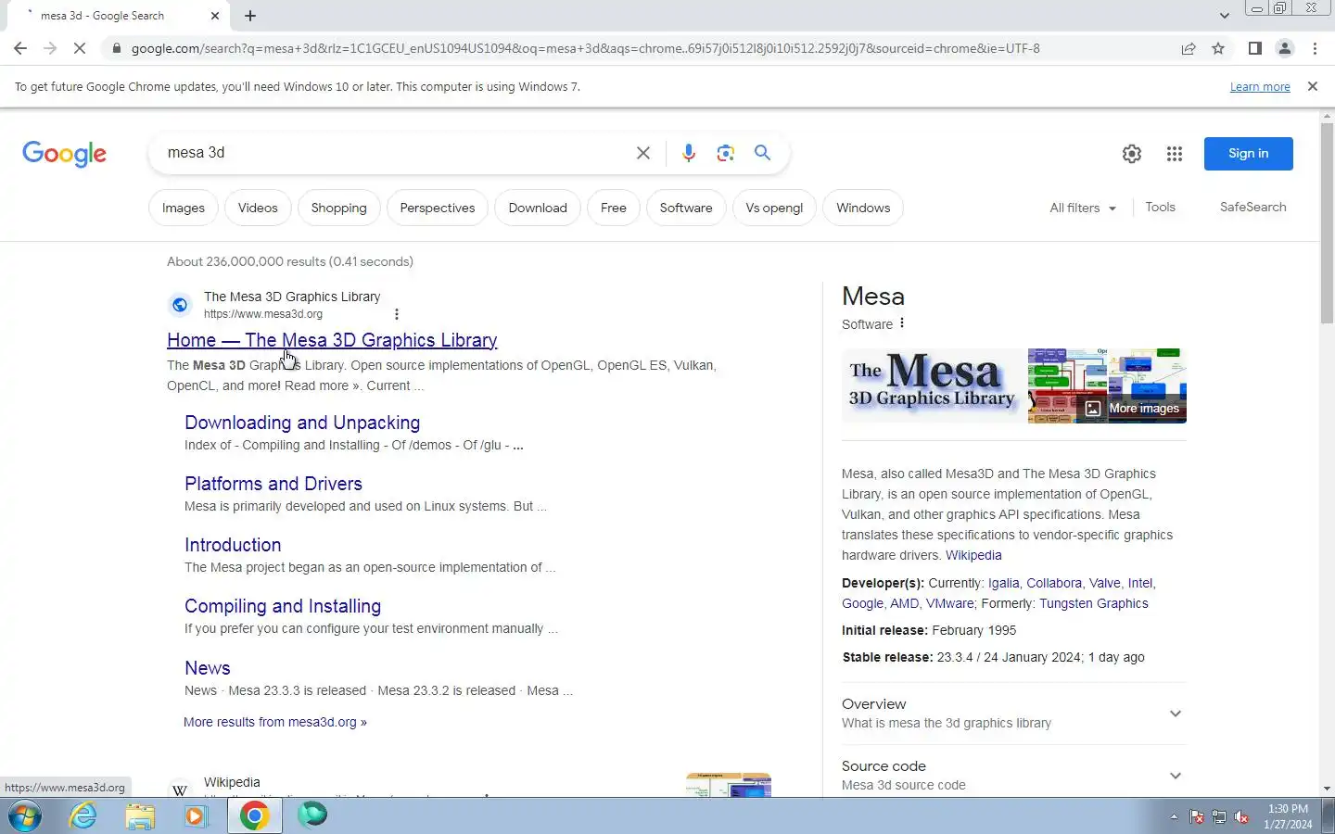1335x834 pixels.
Task: Submit search with magnifier icon
Action: (x=762, y=153)
